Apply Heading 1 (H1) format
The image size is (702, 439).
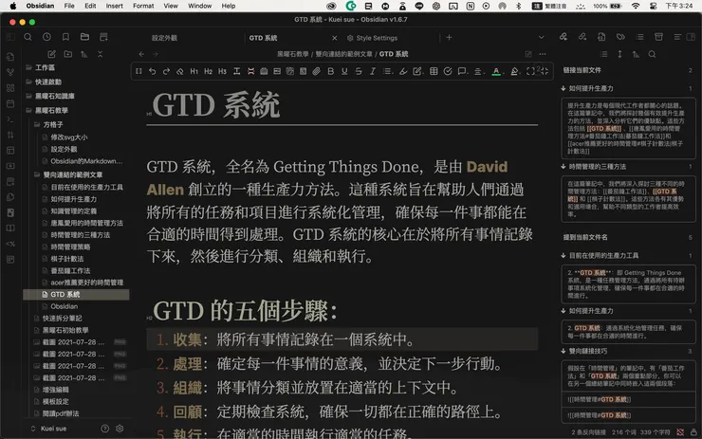[x=194, y=72]
